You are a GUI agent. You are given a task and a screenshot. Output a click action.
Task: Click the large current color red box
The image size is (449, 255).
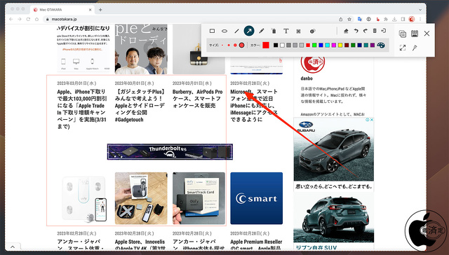pos(266,45)
